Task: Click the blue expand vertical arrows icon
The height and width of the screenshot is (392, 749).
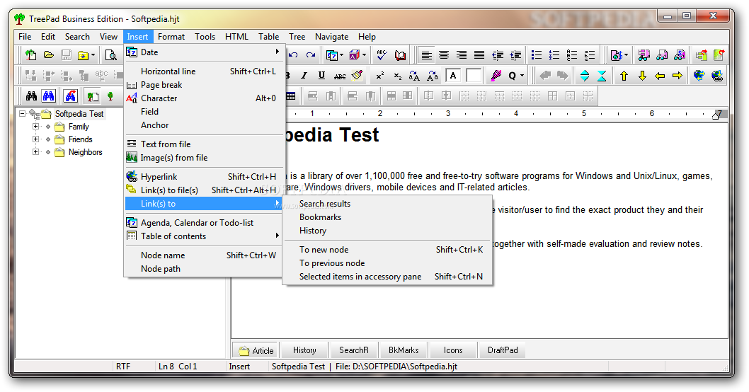Action: [584, 76]
